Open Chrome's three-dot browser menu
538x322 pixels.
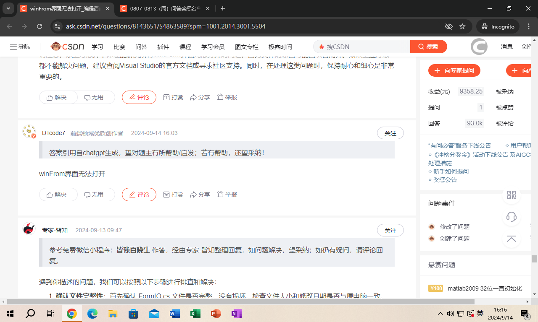click(528, 26)
